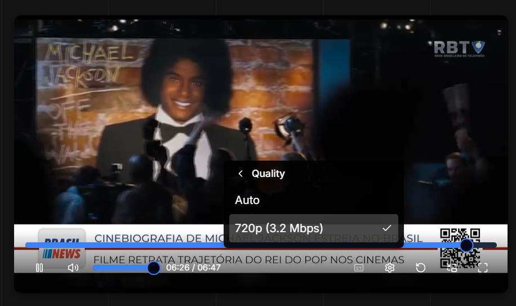Select 720p (3.2 Mbps) quality
516x306 pixels.
coord(313,228)
